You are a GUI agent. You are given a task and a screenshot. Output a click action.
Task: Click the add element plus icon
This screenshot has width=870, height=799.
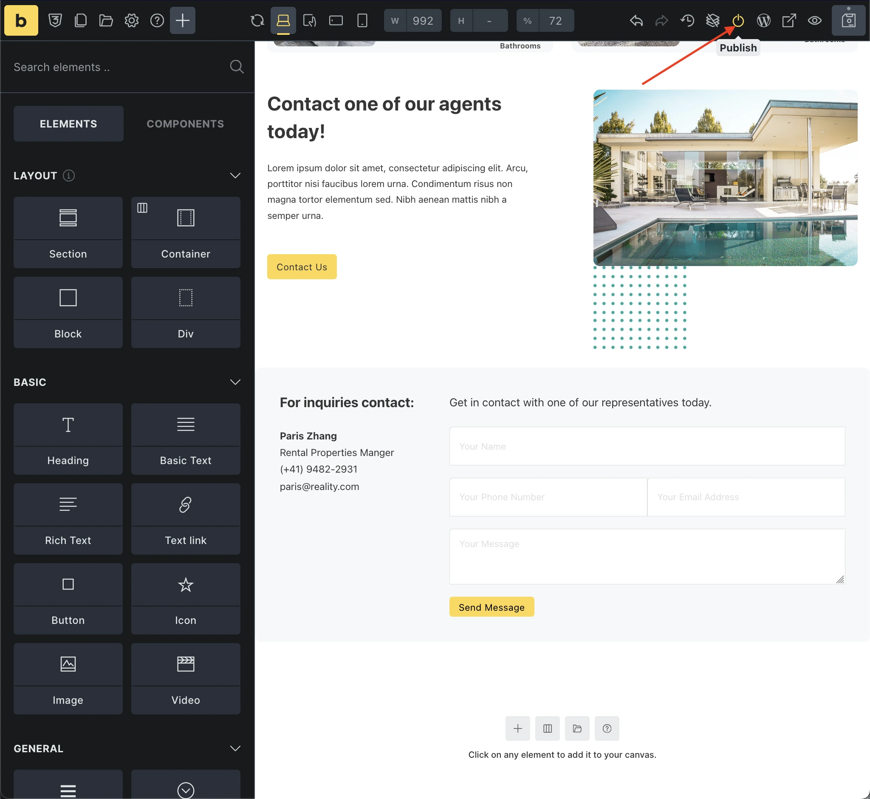[182, 20]
